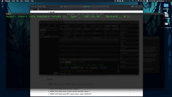Open the Wi-Fi status menu
This screenshot has width=172, height=97.
(x=139, y=1)
